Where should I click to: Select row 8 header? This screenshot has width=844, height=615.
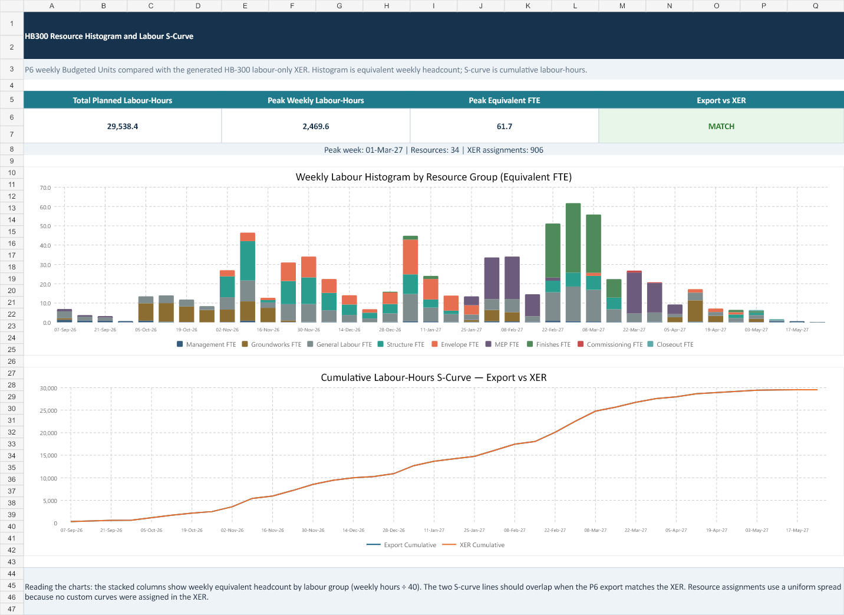point(12,149)
